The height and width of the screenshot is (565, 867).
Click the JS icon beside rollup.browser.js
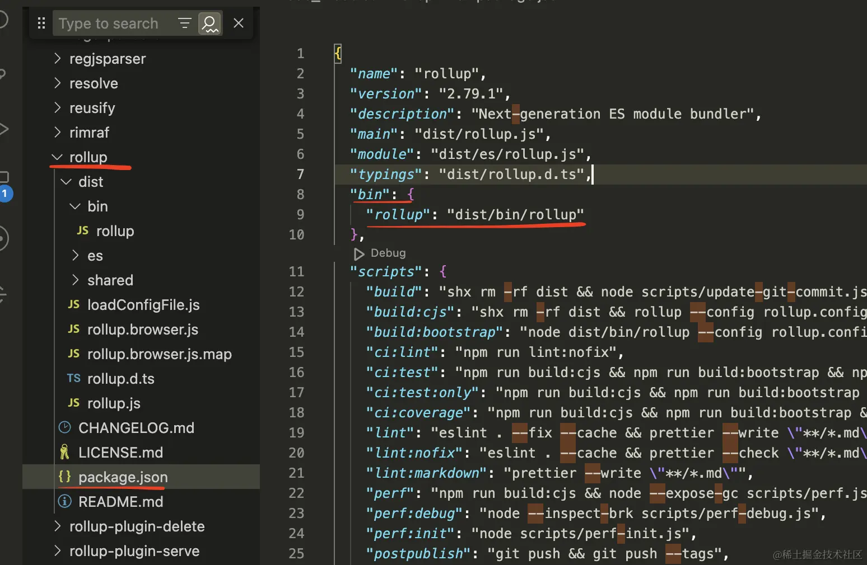pyautogui.click(x=74, y=329)
